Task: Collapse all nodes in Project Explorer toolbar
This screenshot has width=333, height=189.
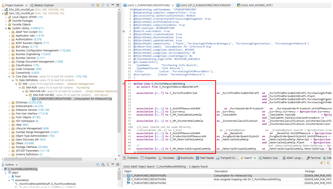Action: pos(93,5)
